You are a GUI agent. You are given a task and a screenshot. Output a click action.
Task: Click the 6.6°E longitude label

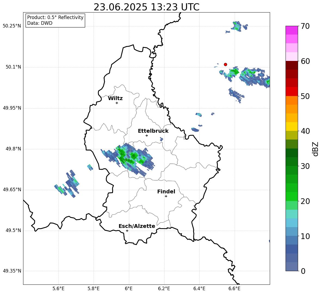234,289
